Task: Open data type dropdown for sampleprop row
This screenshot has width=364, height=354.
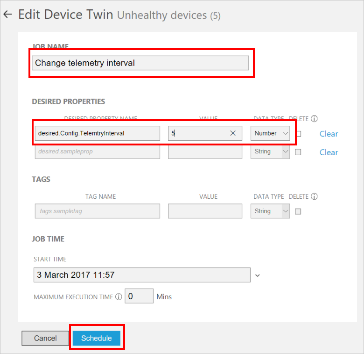Action: (x=271, y=152)
